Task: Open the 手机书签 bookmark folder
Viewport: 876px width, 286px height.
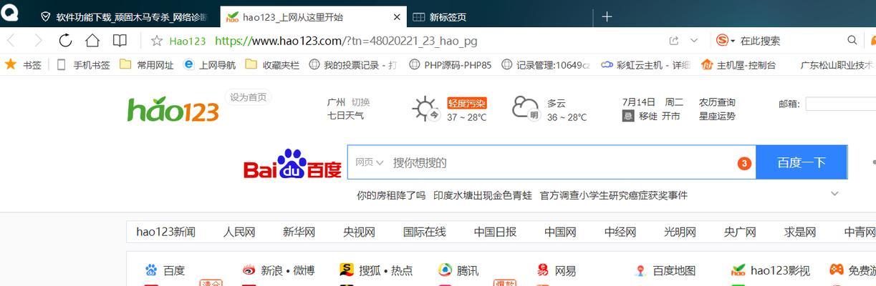Action: [83, 64]
